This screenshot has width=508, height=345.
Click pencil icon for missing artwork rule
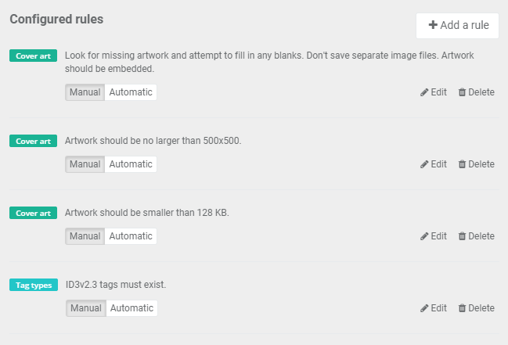[424, 92]
